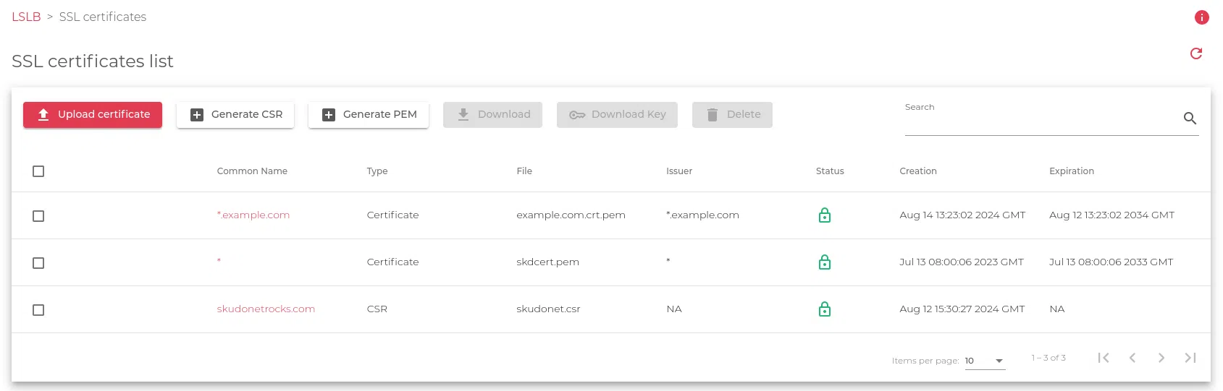
Task: Click lock status icon for skudonet.csr
Action: coord(824,309)
